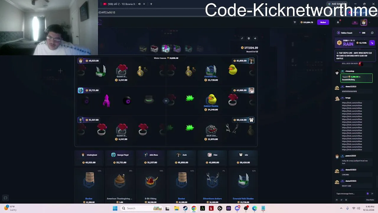
Task: Select the Adin Ross player card
Action: pos(151,159)
